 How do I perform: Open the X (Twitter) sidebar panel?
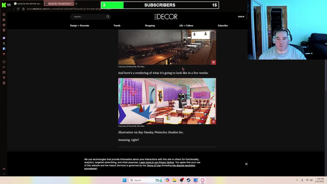(4, 43)
